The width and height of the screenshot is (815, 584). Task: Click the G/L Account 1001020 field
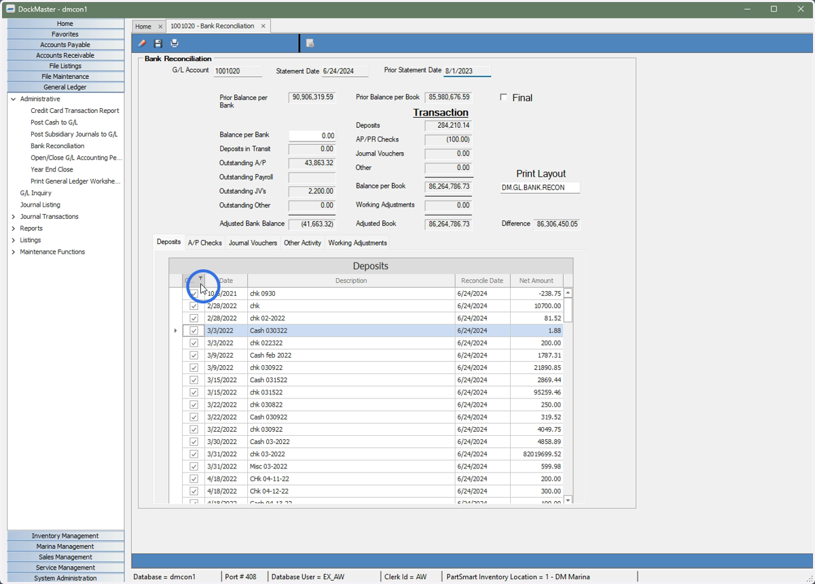(x=238, y=71)
